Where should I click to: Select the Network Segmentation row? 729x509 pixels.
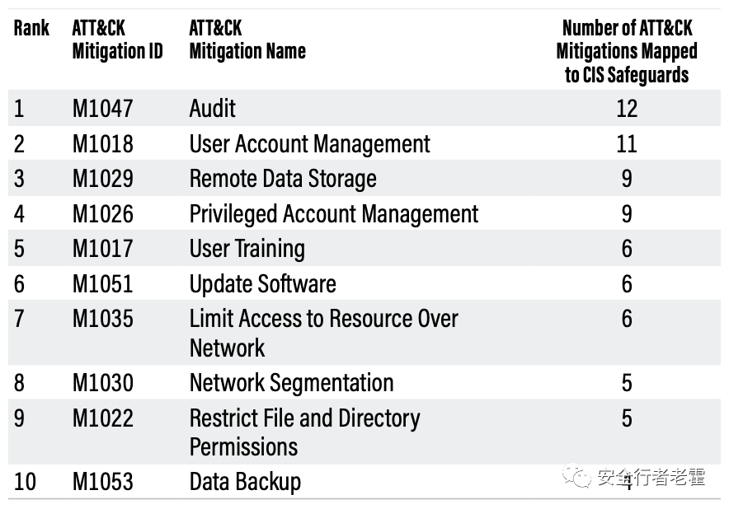click(364, 383)
